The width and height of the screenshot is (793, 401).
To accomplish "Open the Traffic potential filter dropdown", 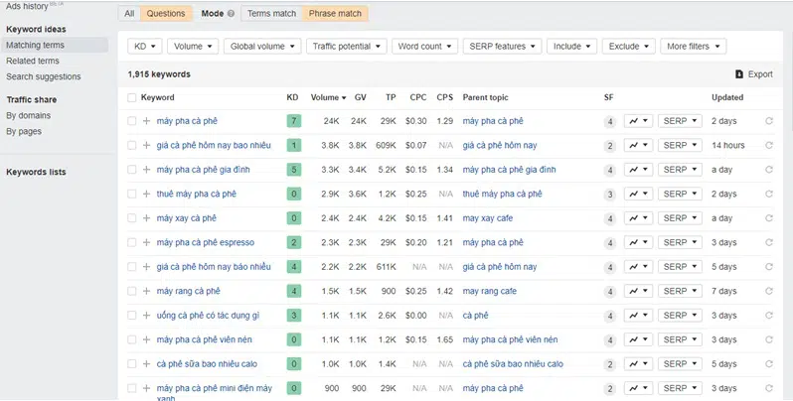I will (x=347, y=46).
